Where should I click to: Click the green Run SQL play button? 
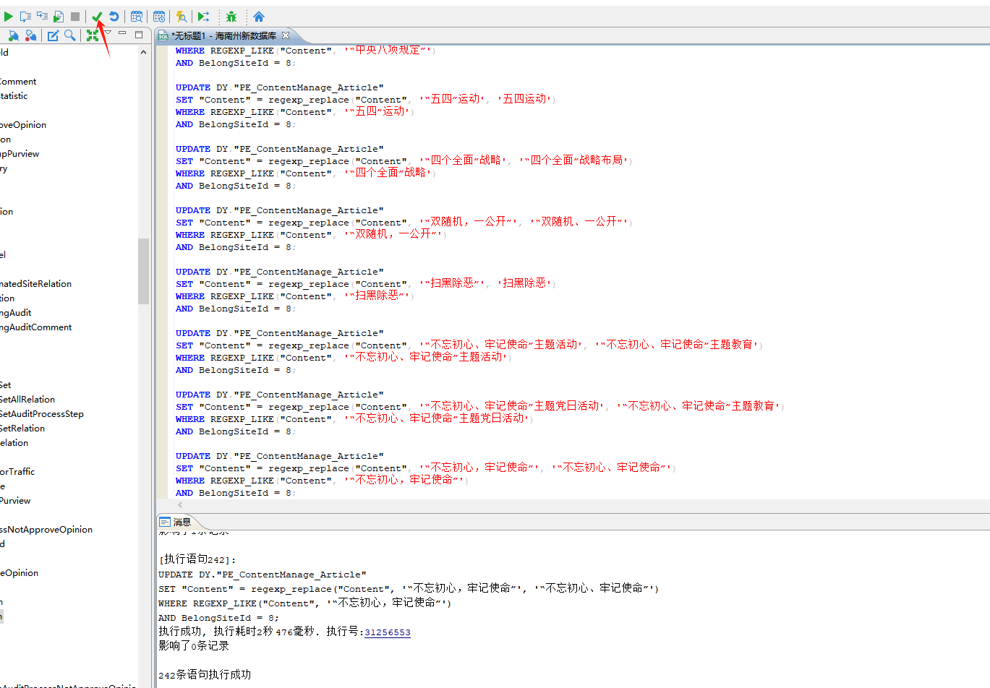coord(9,16)
